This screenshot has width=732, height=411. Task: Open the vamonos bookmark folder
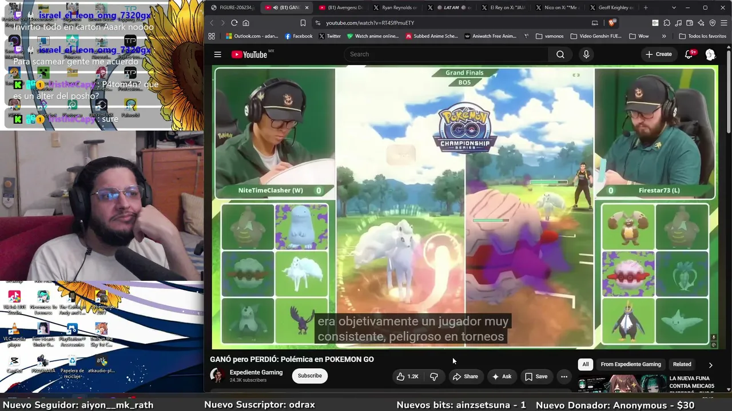550,36
